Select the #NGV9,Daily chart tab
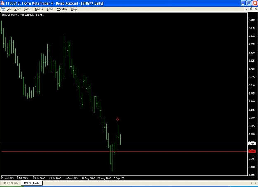 click(32, 183)
